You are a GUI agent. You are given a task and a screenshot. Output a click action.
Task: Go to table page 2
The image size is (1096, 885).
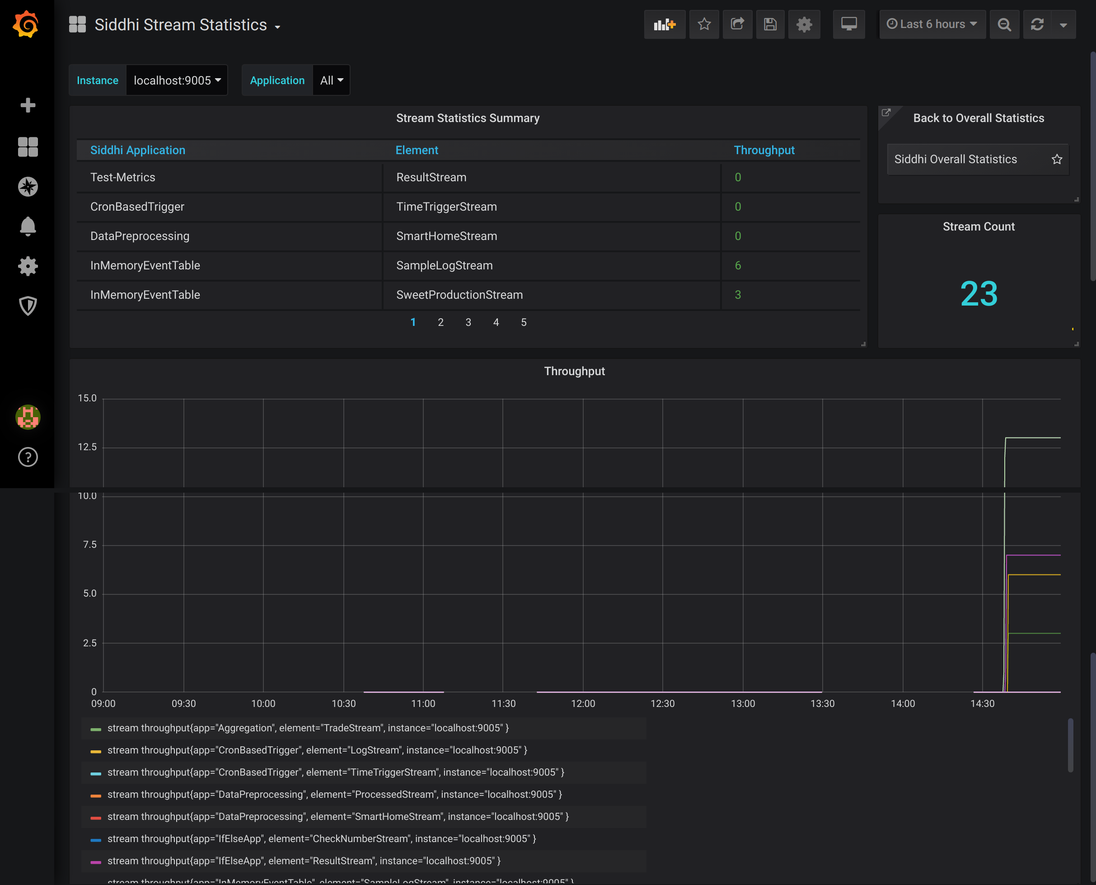(440, 322)
